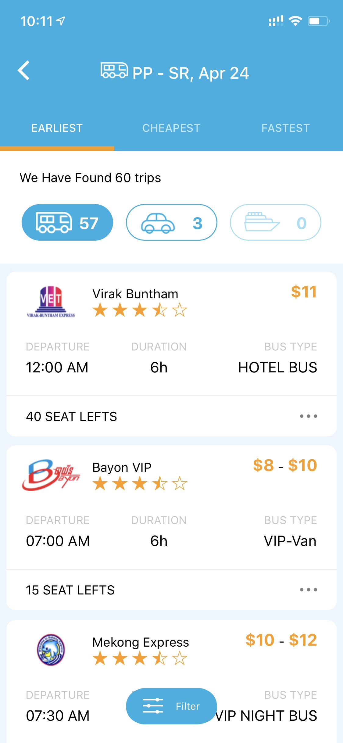Toggle the bus filter showing 57 trips

pyautogui.click(x=67, y=222)
